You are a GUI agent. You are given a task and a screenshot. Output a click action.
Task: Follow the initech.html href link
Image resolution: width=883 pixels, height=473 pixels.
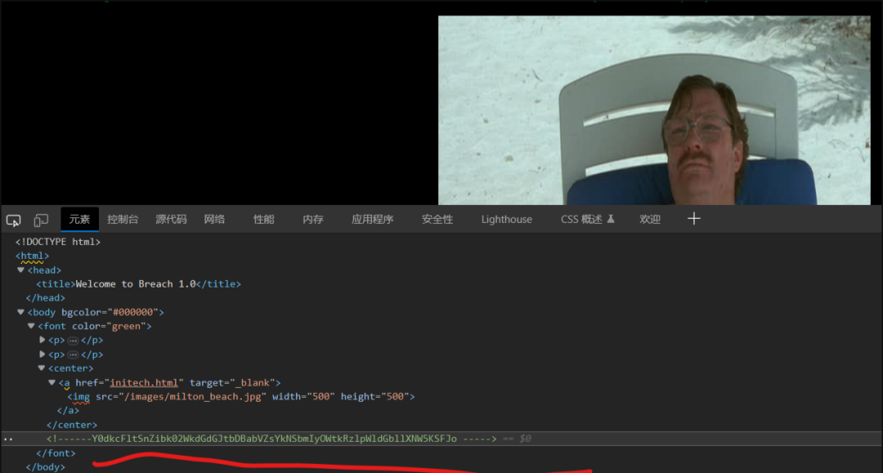(144, 382)
